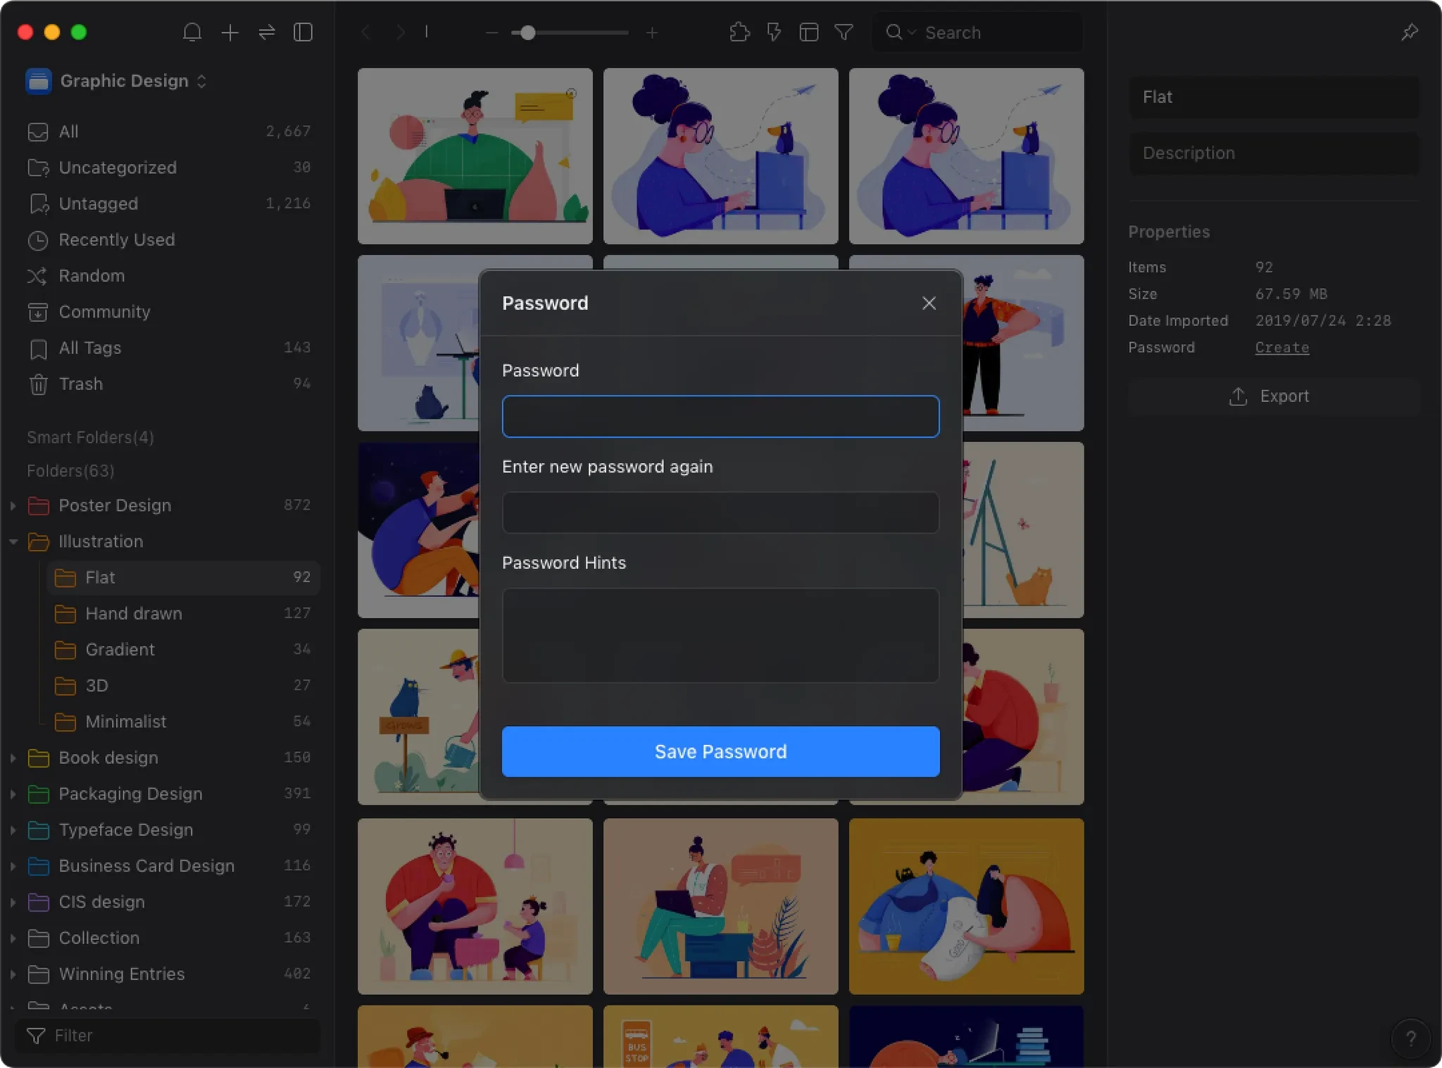The width and height of the screenshot is (1442, 1068).
Task: Click Save Password button
Action: (x=720, y=752)
